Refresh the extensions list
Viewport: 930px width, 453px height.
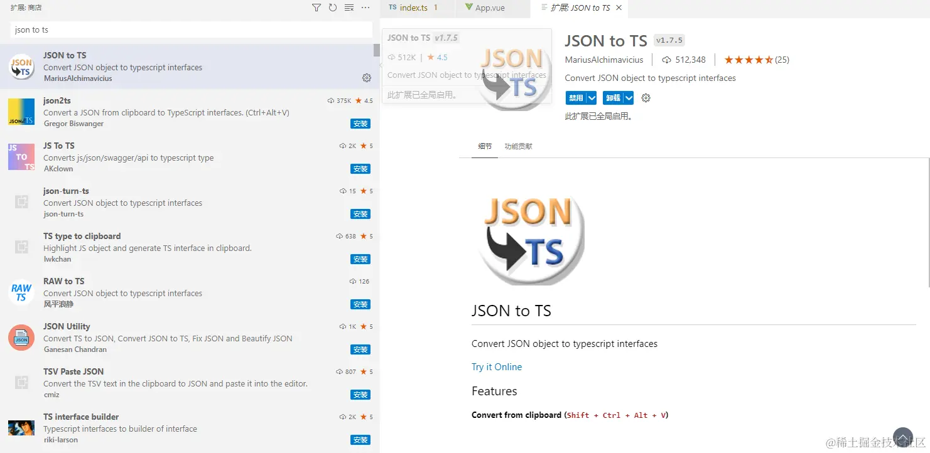click(333, 8)
